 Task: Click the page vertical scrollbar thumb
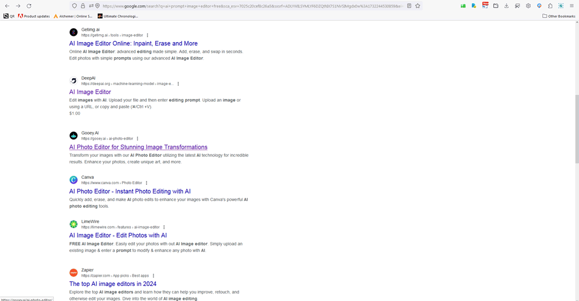coord(577,129)
